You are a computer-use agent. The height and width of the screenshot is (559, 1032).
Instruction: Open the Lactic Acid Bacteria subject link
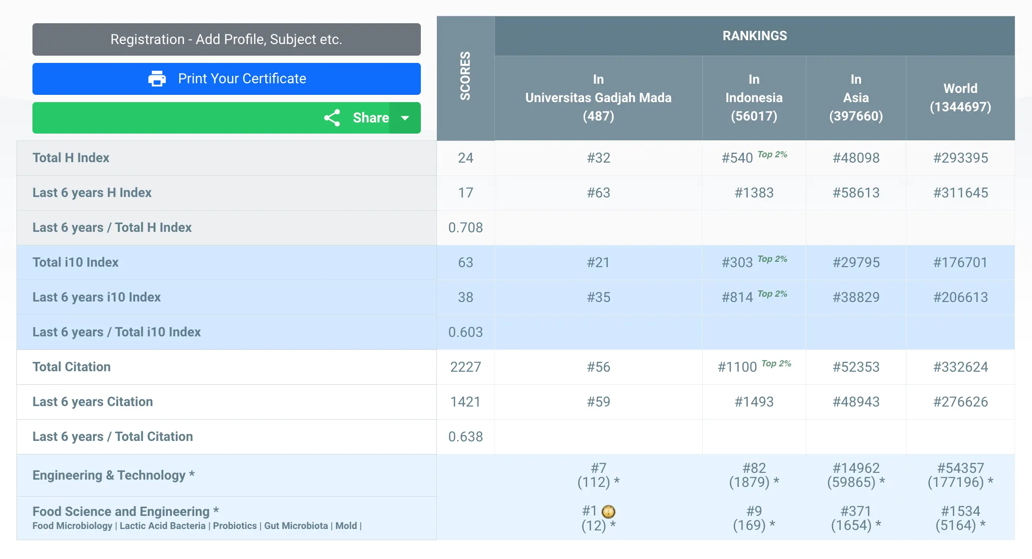[162, 526]
